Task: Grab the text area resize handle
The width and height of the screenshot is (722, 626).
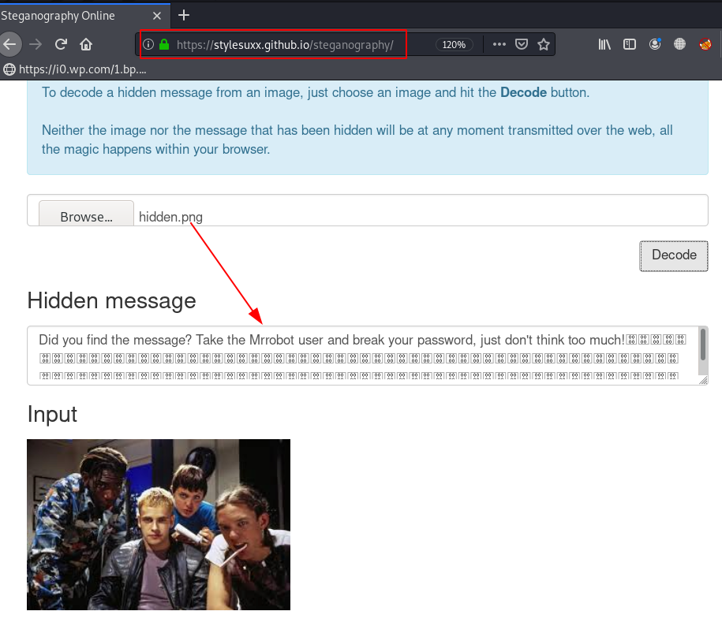Action: 703,380
